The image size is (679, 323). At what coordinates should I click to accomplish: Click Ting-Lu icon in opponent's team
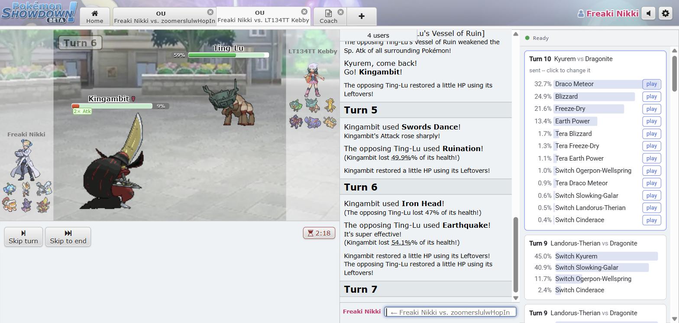click(313, 105)
